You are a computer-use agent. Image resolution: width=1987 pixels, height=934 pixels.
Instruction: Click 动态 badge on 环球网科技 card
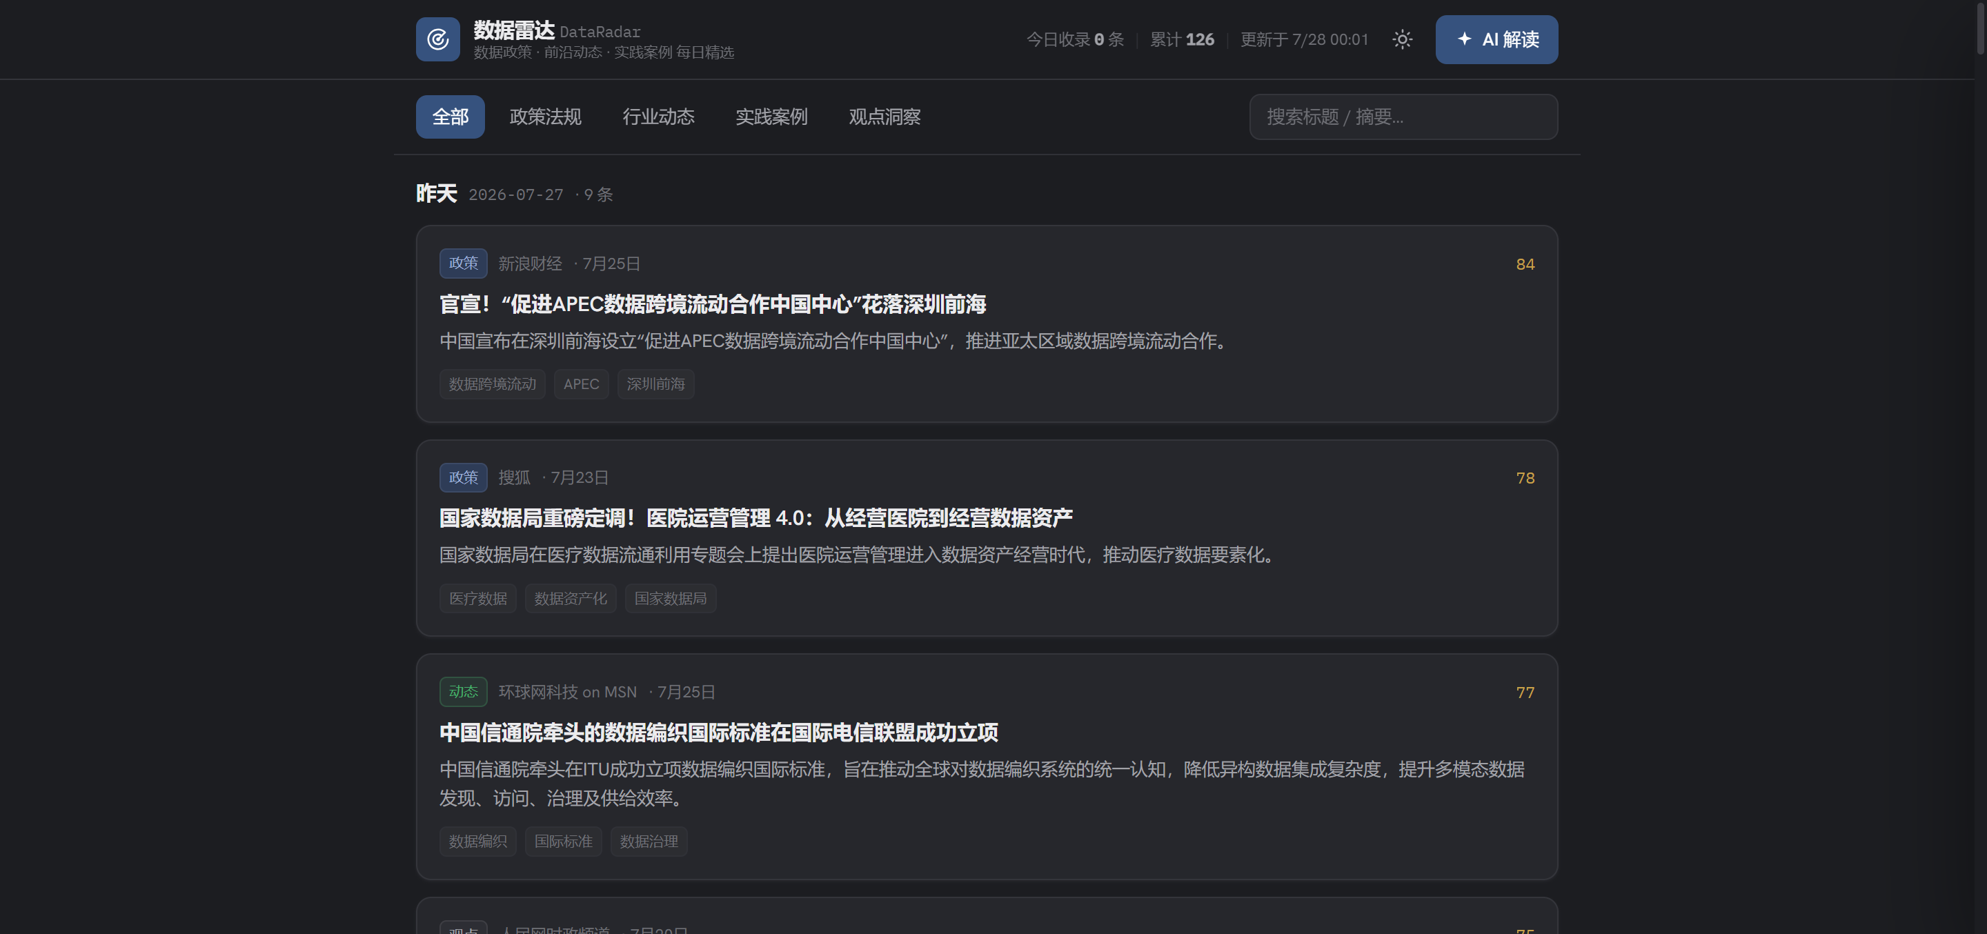point(463,692)
